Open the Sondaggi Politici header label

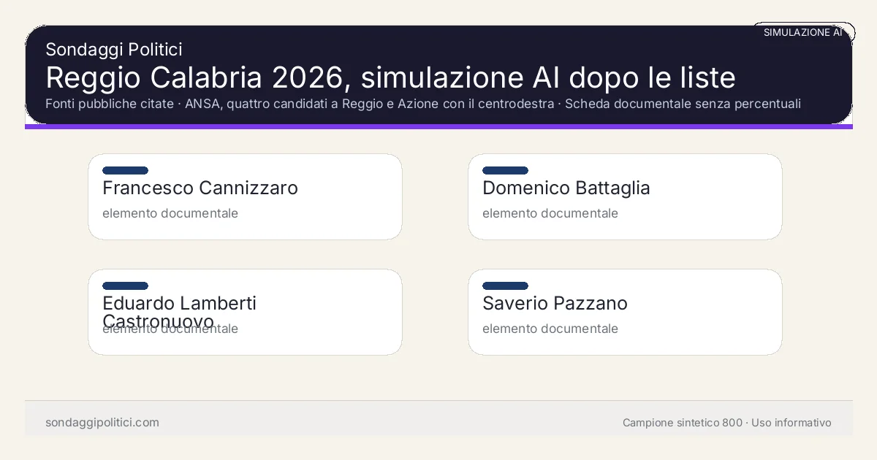(x=113, y=49)
